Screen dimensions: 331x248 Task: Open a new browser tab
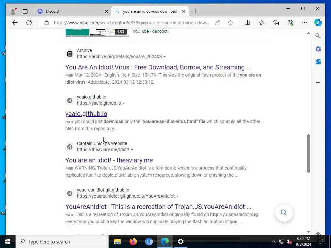[196, 11]
